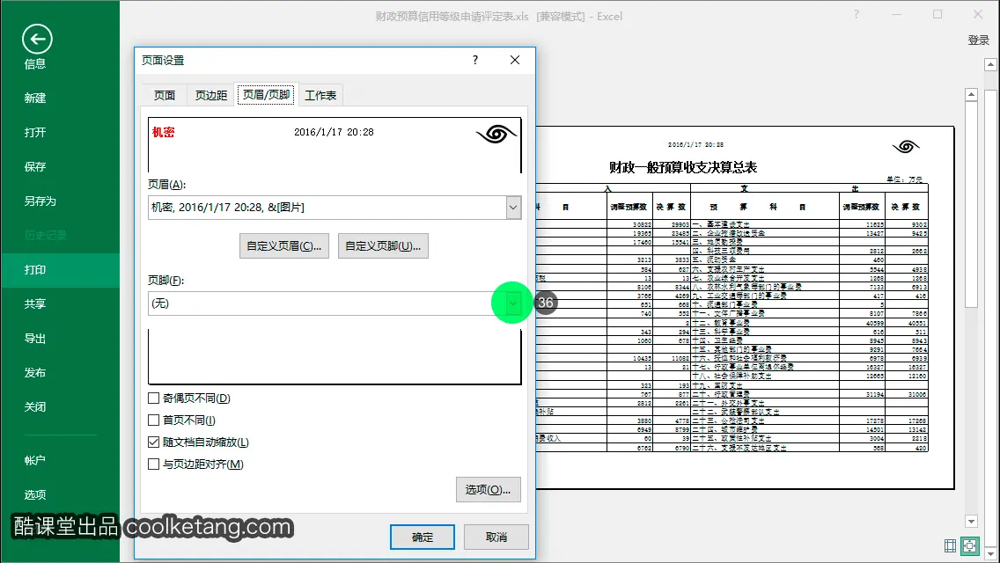Click 自定义页脚 button
This screenshot has height=563, width=1000.
(x=383, y=246)
